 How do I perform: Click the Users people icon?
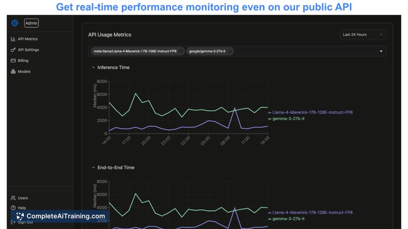13,198
